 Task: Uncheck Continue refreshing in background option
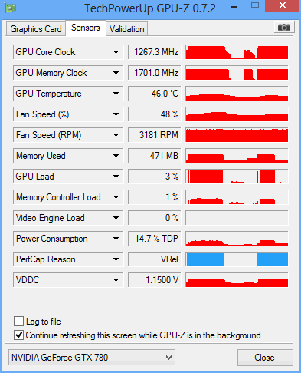(x=18, y=335)
